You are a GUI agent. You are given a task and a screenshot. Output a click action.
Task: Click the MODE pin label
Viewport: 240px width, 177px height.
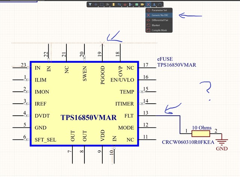[126, 128]
